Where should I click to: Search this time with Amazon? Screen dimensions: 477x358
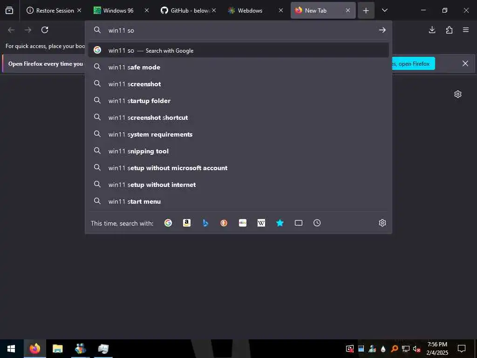pyautogui.click(x=187, y=223)
